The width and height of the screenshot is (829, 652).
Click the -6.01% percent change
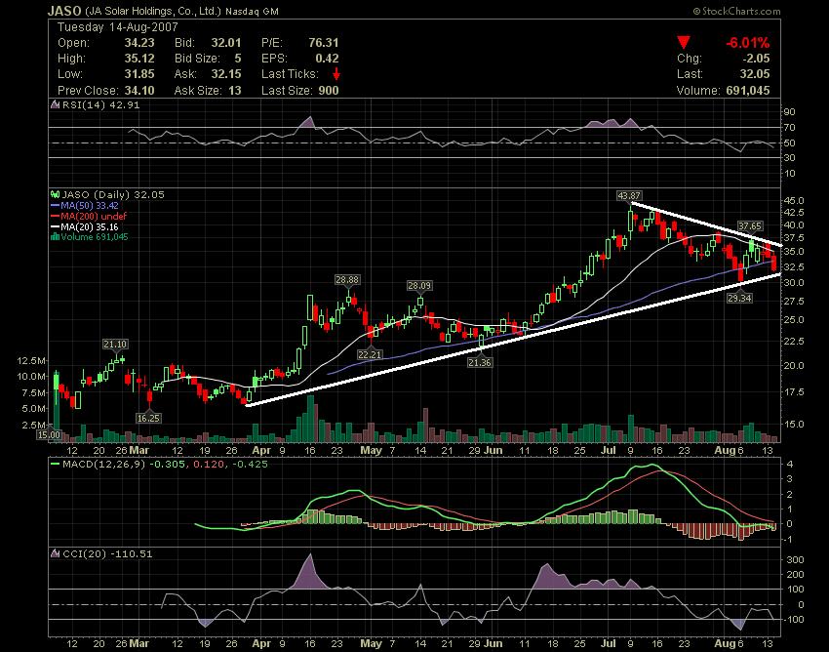748,43
